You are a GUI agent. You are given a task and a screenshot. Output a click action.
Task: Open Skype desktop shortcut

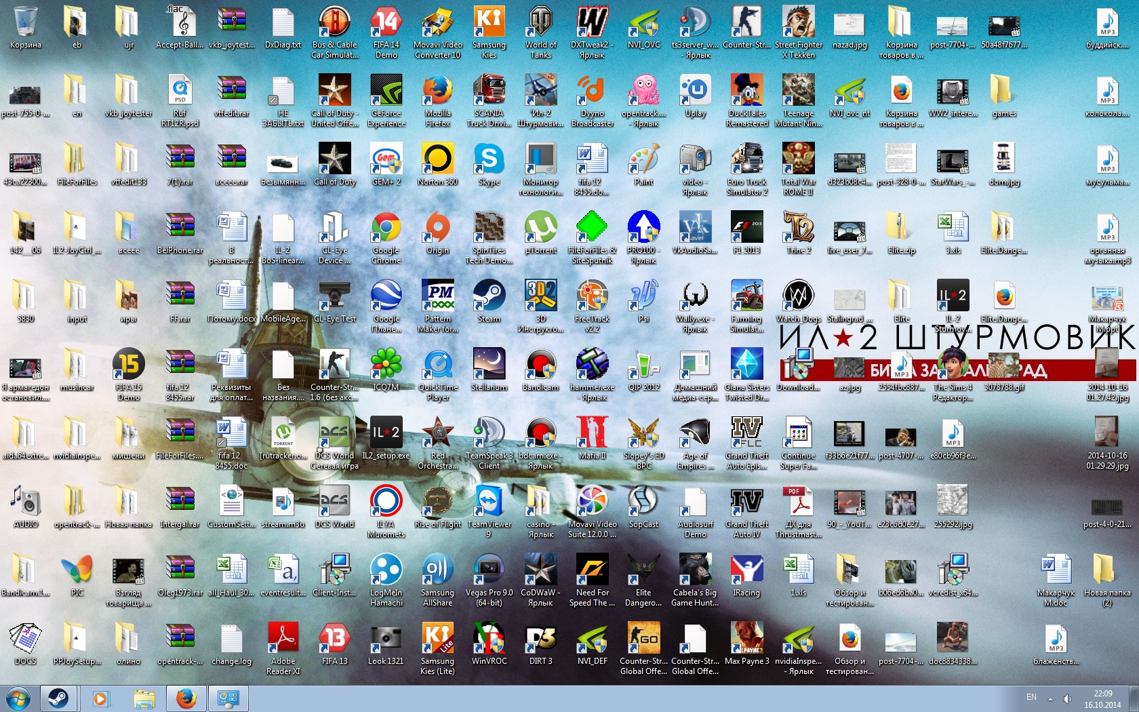(x=489, y=165)
